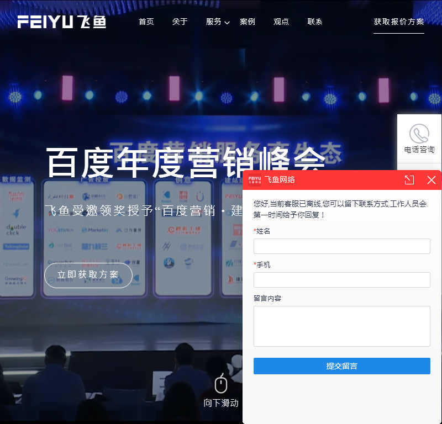Click the phone consultation icon 电话咨询
Screen dimensions: 442x424
coord(419,139)
